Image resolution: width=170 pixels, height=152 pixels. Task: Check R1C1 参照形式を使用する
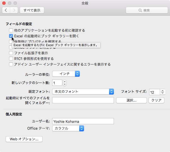coord(11,59)
